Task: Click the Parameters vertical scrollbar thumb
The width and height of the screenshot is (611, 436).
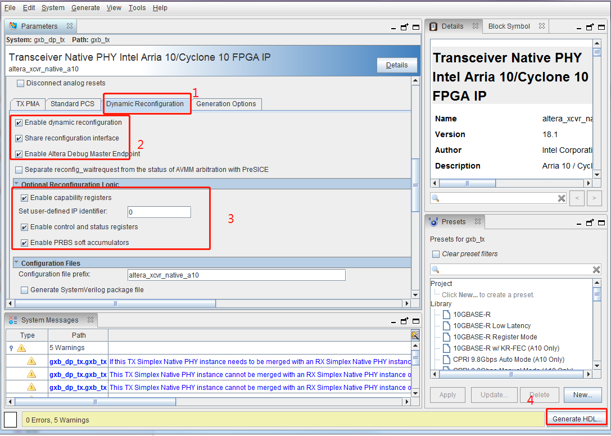Action: (x=415, y=185)
